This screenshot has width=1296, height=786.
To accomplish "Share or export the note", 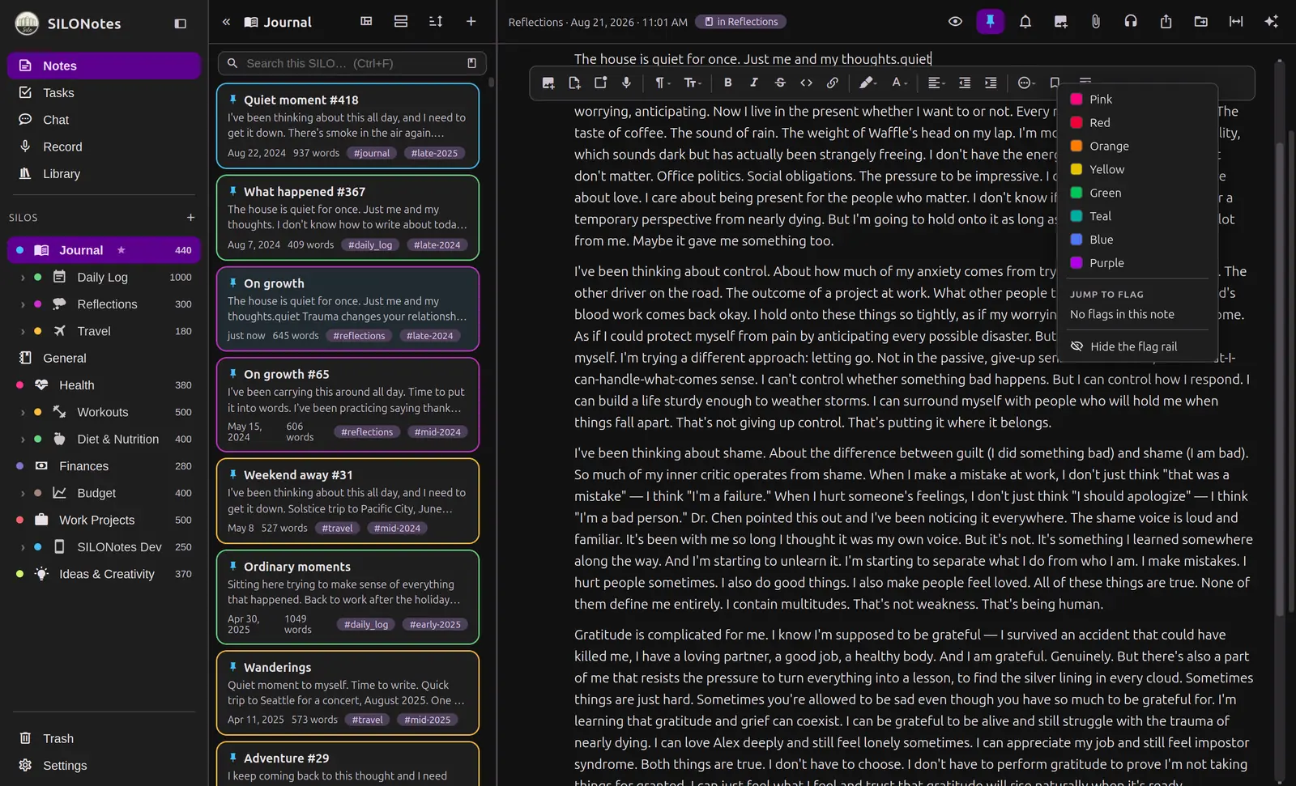I will tap(1166, 22).
